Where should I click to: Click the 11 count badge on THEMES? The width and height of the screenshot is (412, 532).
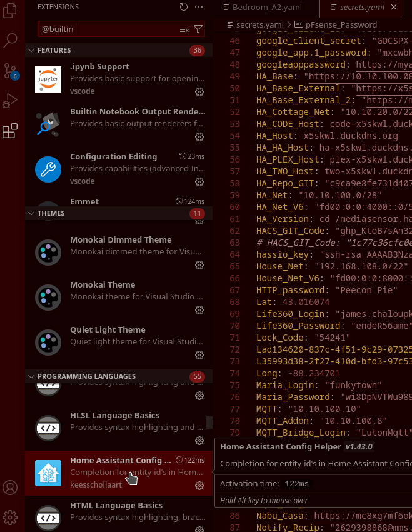tap(197, 213)
